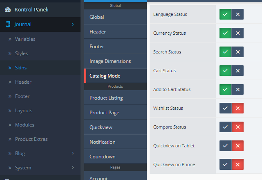Click the double-chevron icon next to Modules
Screen dimensions: 262x180
10,125
